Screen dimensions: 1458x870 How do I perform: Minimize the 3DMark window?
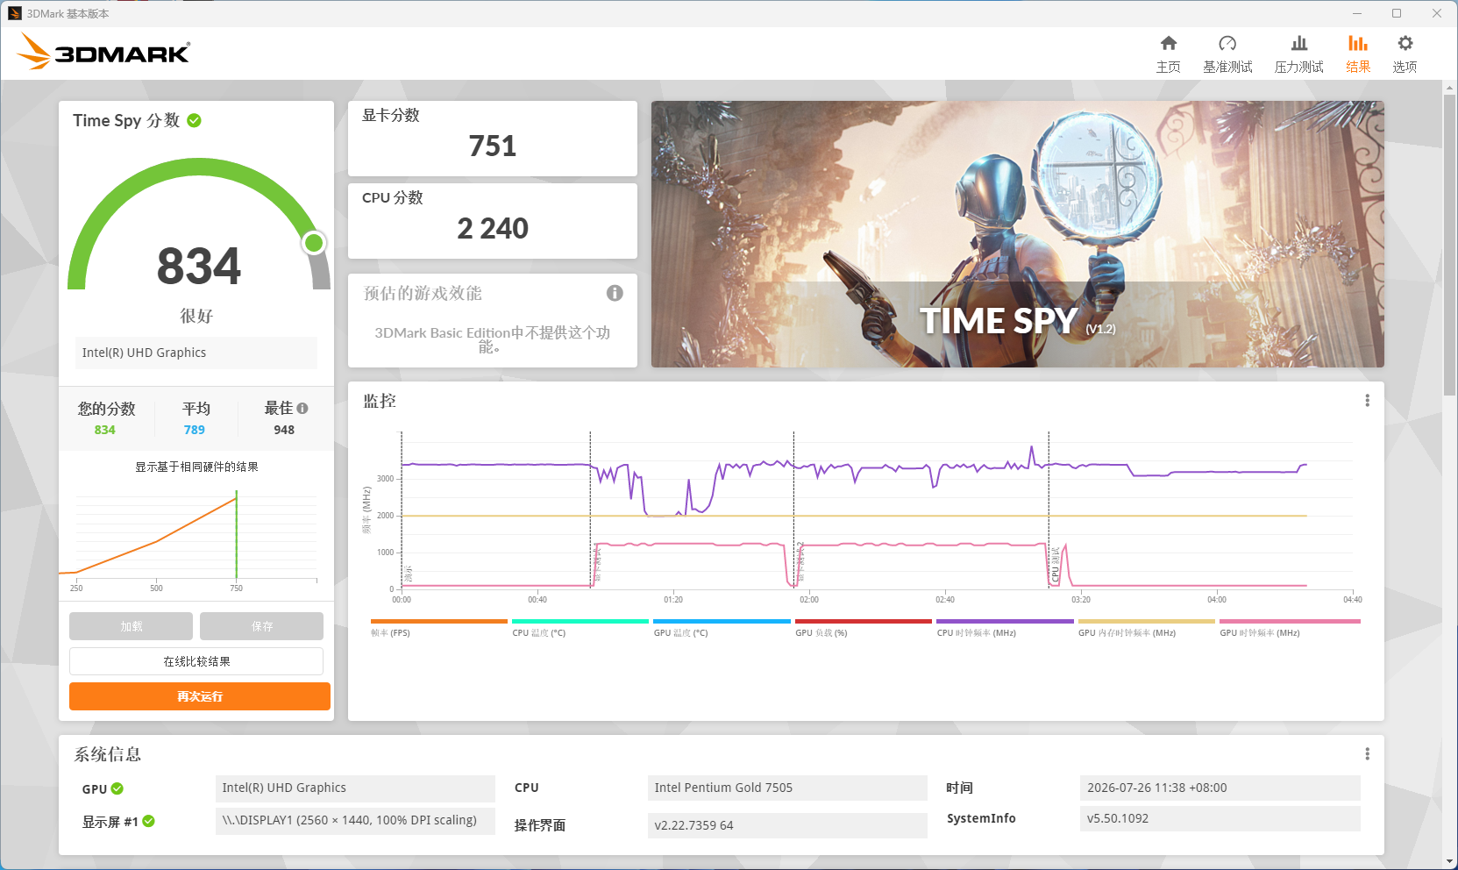point(1357,13)
